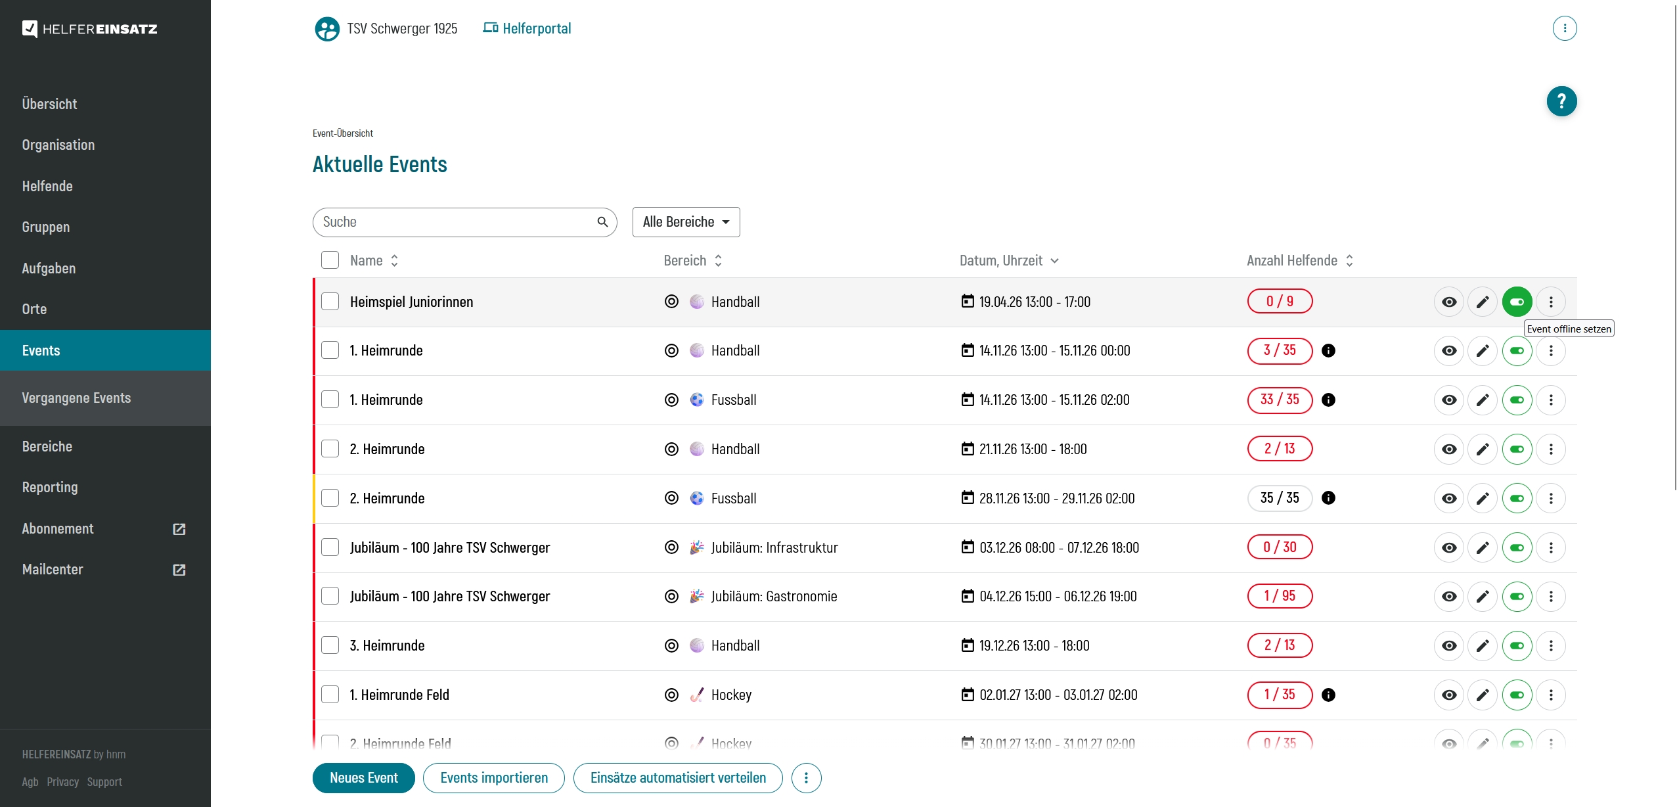View the 3. Heimrunde event via eye icon
The width and height of the screenshot is (1677, 807).
coord(1448,645)
